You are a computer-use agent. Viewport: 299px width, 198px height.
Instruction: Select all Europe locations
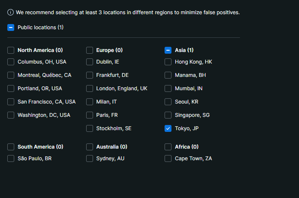90,50
